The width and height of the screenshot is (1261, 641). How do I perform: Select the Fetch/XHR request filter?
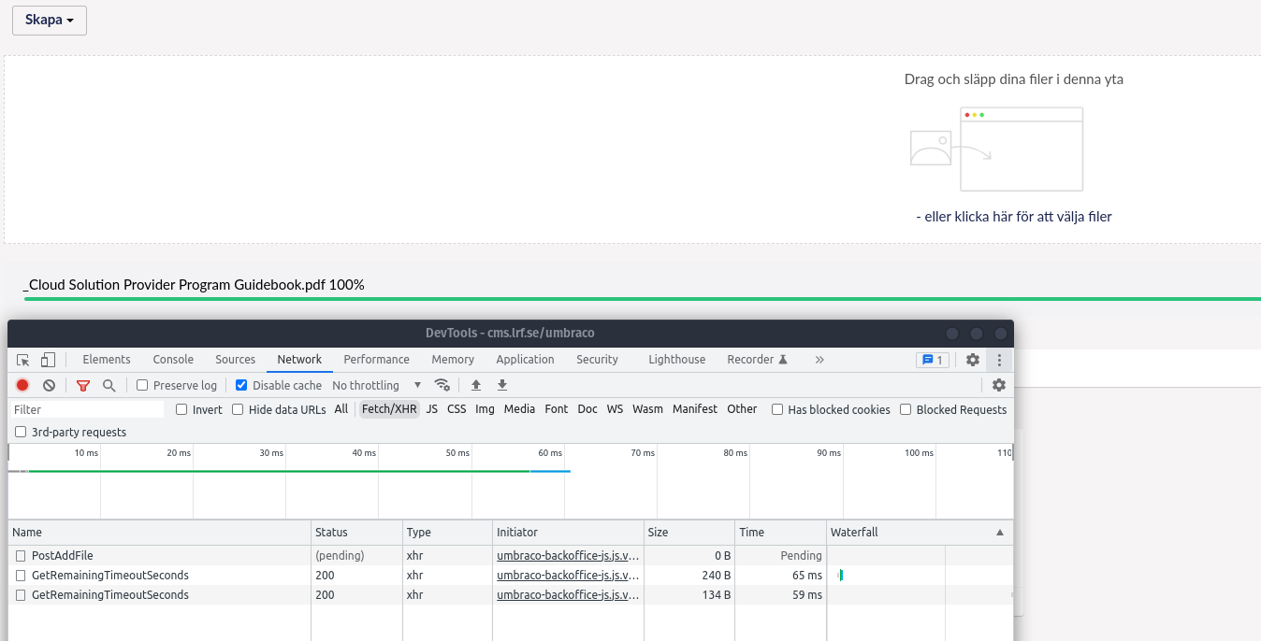388,408
